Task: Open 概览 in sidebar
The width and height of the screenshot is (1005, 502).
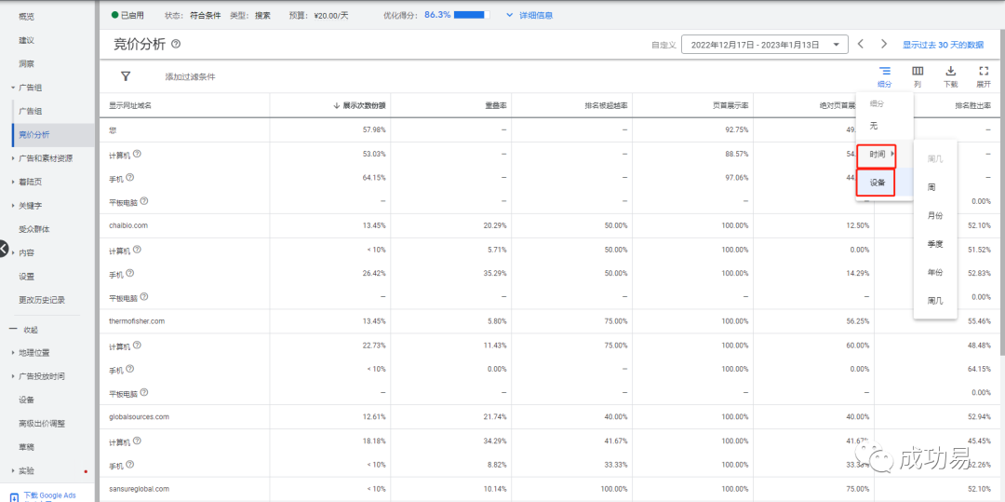Action: pos(26,17)
